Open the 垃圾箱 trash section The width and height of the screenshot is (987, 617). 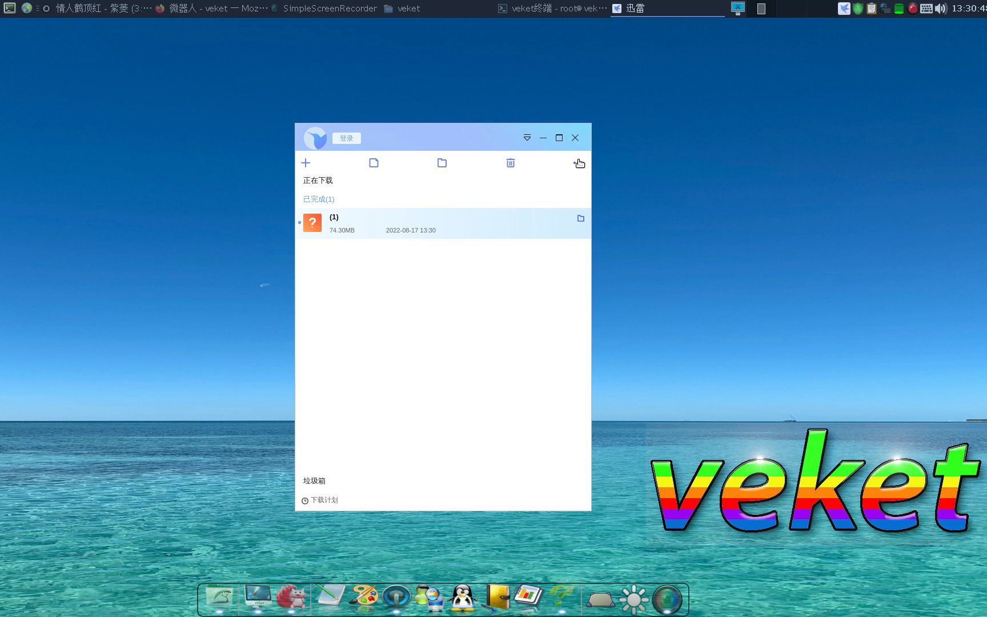coord(314,481)
